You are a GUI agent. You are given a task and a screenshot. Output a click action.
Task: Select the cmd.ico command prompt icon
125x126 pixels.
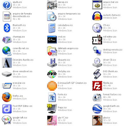(52, 40)
